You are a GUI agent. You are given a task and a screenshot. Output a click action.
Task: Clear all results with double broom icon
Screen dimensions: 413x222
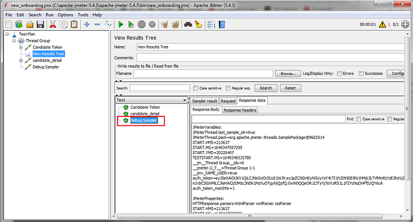point(175,25)
